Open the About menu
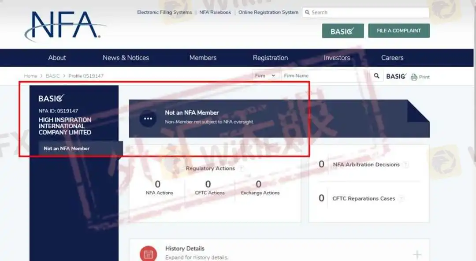 (x=57, y=58)
